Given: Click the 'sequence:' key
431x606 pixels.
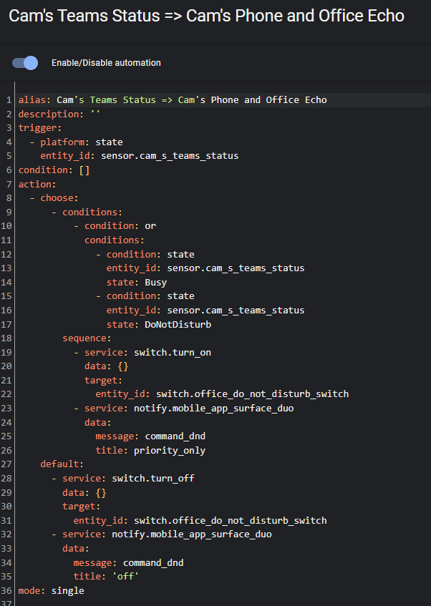Looking at the screenshot, I should click(87, 338).
